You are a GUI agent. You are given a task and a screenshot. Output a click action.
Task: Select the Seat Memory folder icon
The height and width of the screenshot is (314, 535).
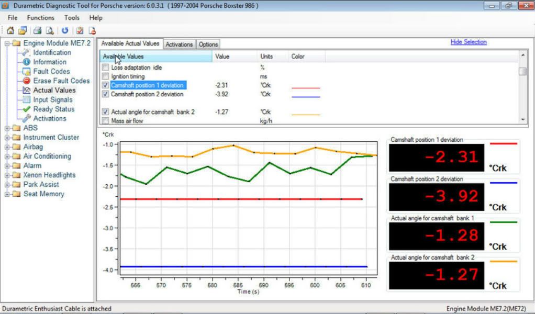point(16,194)
